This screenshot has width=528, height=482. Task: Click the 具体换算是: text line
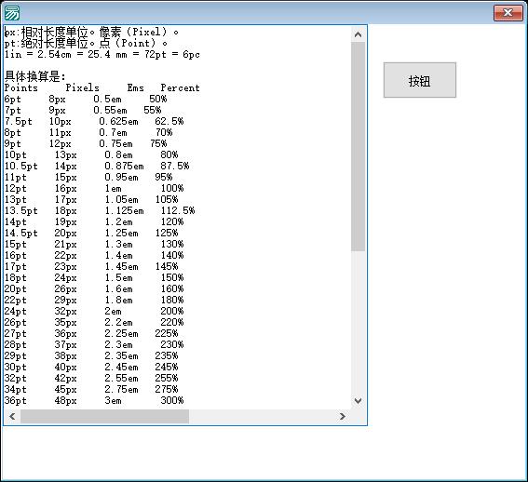click(35, 76)
